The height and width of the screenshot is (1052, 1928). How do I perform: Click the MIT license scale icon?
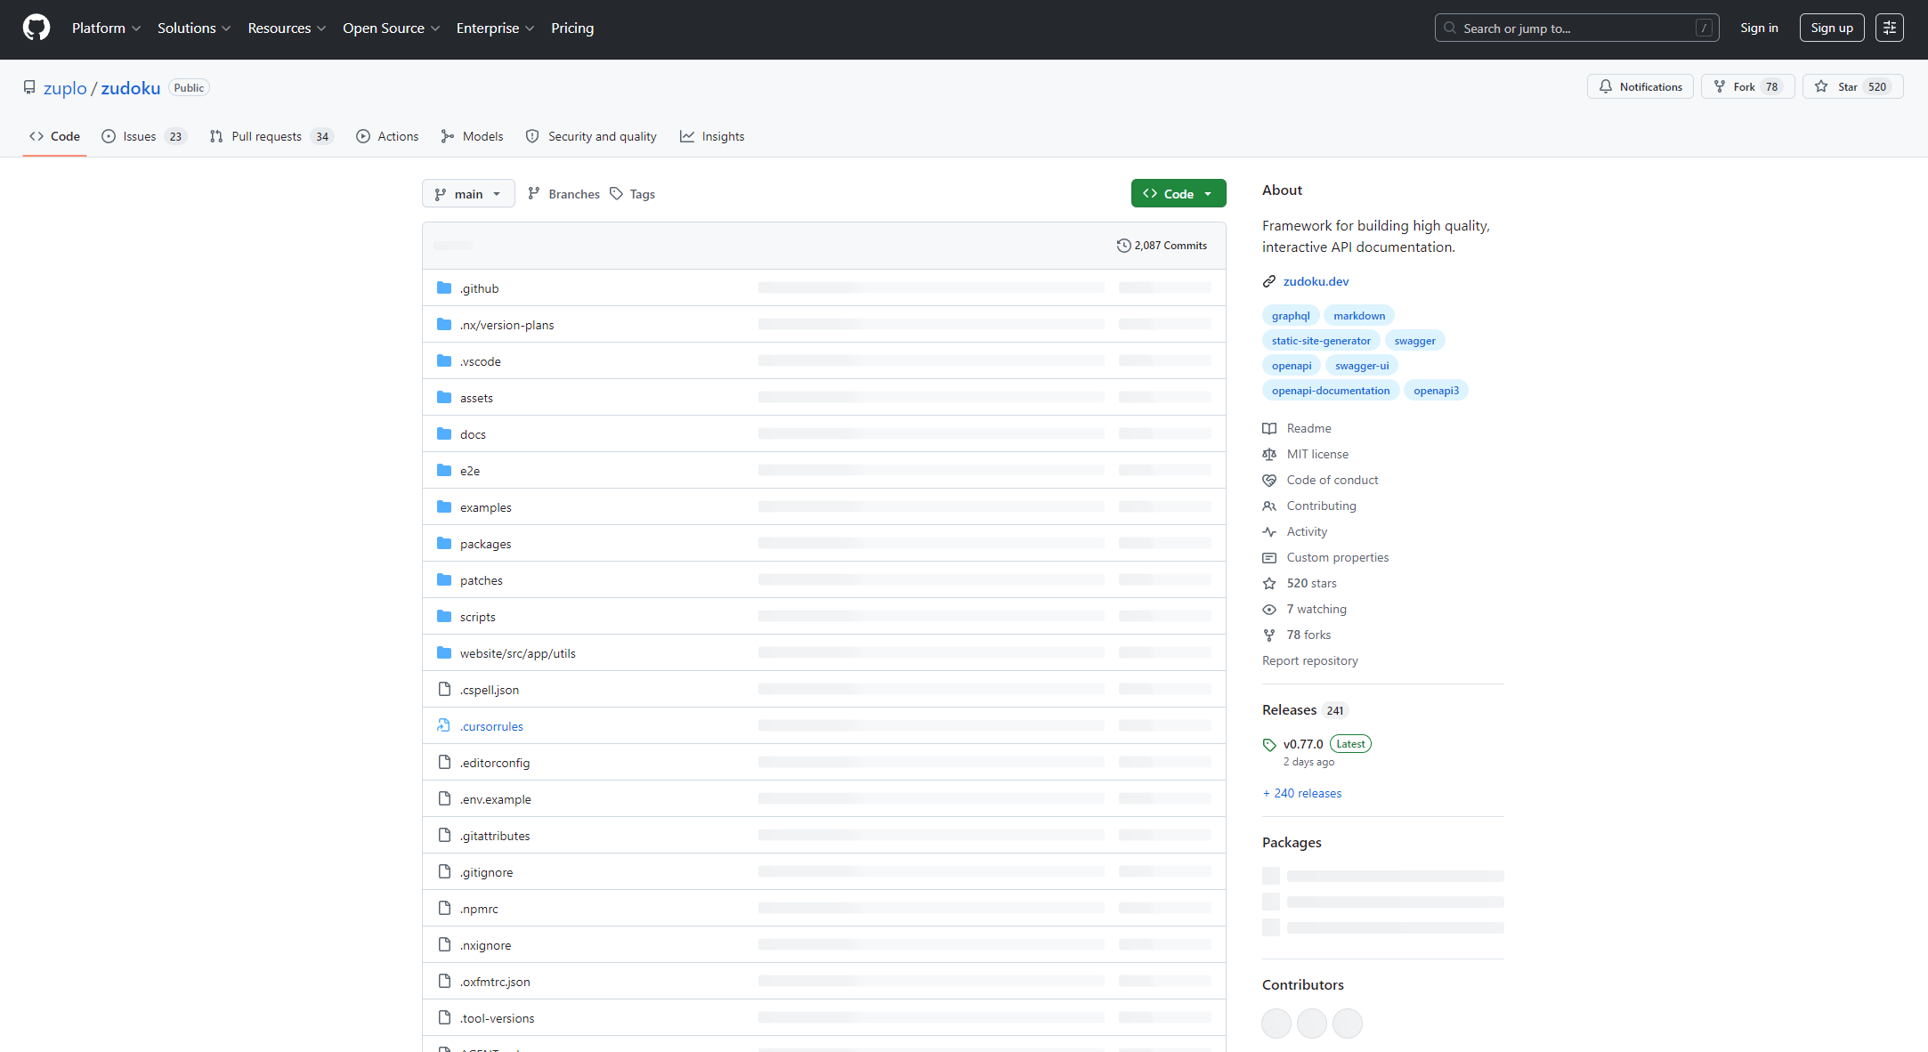pos(1269,454)
